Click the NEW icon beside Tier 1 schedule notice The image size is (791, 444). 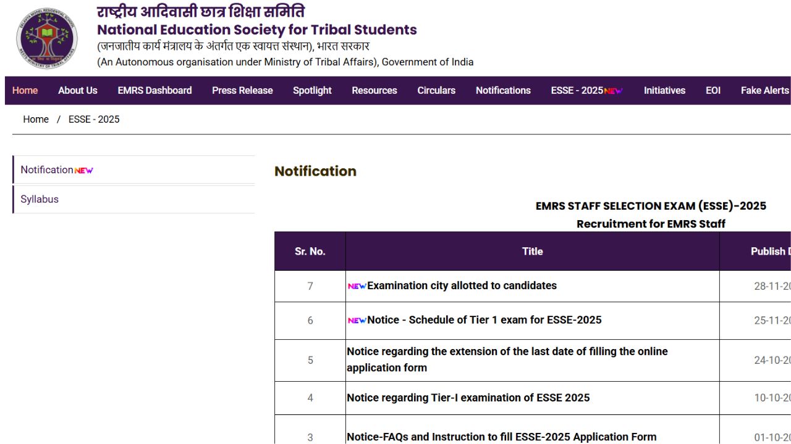(357, 320)
